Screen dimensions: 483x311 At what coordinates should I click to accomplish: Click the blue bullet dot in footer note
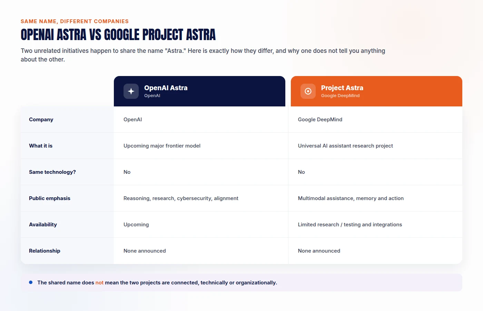[x=31, y=282]
